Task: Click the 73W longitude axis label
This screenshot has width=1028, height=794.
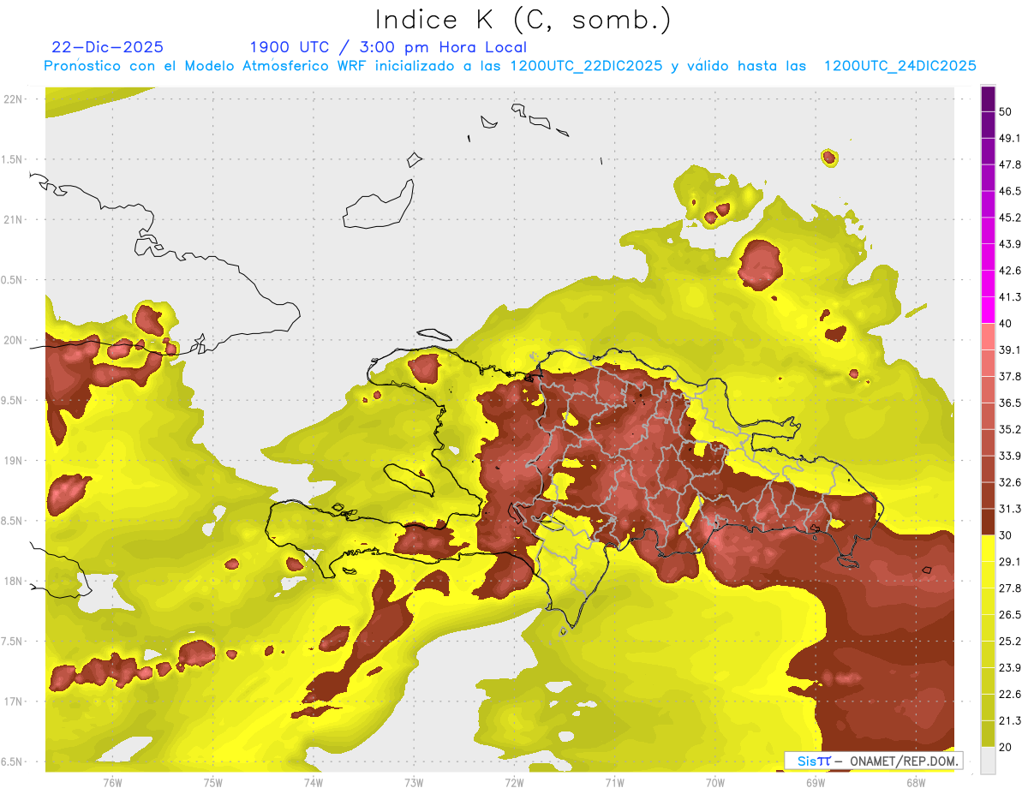Action: pyautogui.click(x=414, y=782)
